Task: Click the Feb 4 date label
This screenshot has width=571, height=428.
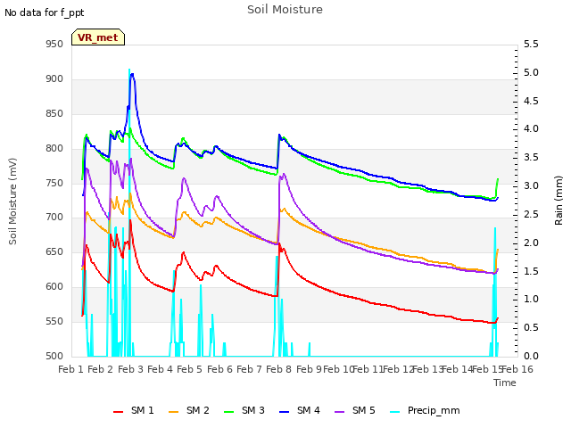Action: [x=160, y=369]
